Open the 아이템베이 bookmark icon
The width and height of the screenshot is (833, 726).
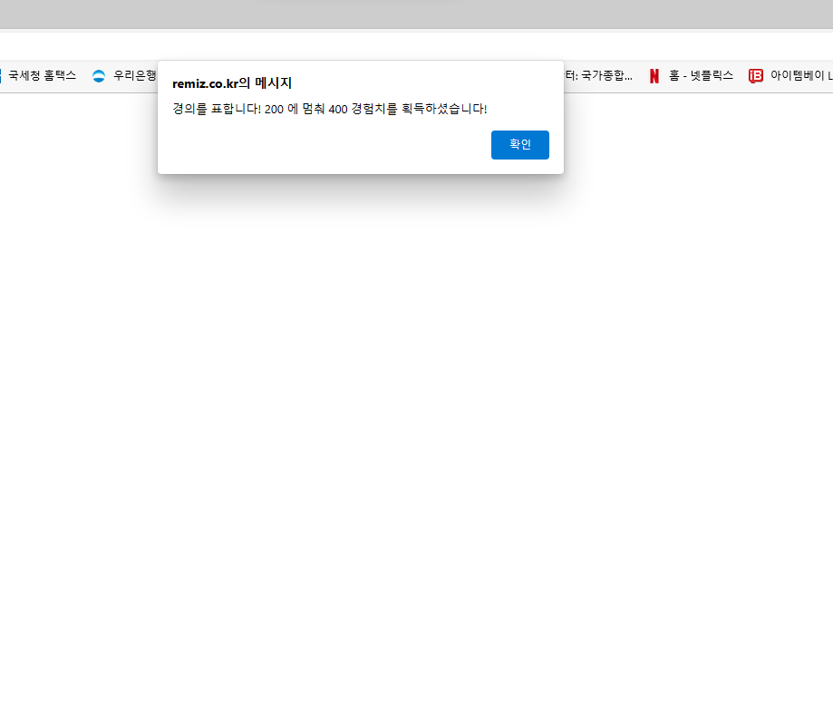coord(755,76)
